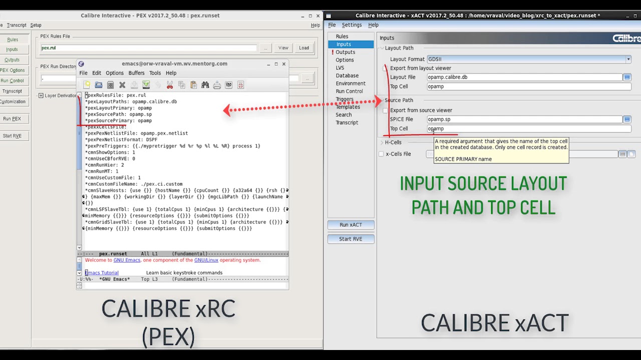Select Run Control in xACT sidebar
Screen dimensions: 641x360
pos(349,91)
